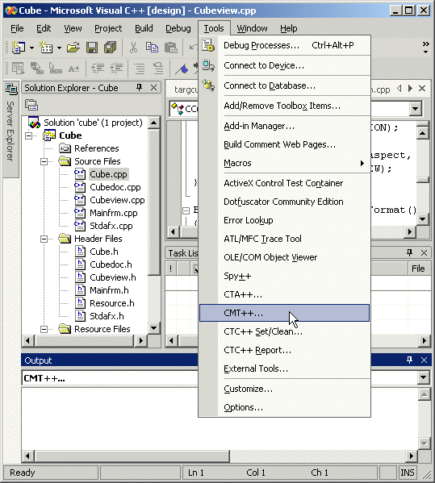Collapse the code outlining region box

click(186, 210)
